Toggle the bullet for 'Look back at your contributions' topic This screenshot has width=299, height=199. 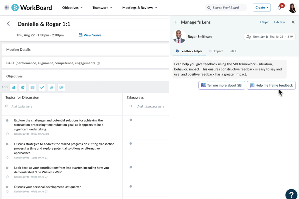[7, 168]
